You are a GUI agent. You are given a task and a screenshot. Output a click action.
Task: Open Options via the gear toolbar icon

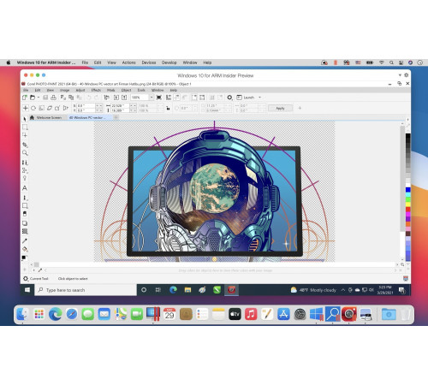[229, 98]
